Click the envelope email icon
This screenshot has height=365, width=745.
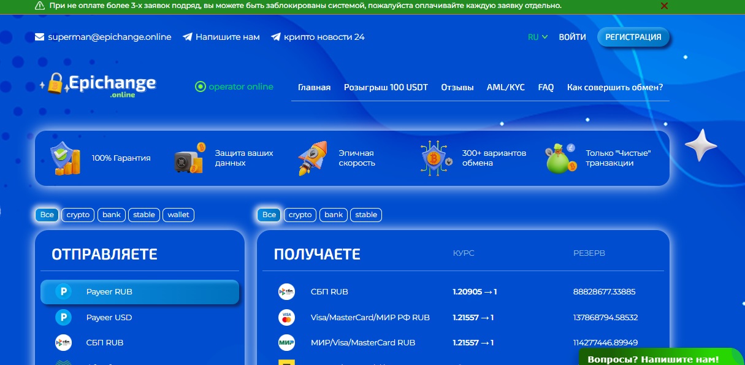pos(39,37)
